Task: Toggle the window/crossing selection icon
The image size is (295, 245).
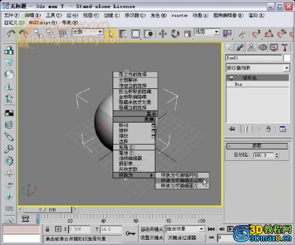Action: [148, 34]
